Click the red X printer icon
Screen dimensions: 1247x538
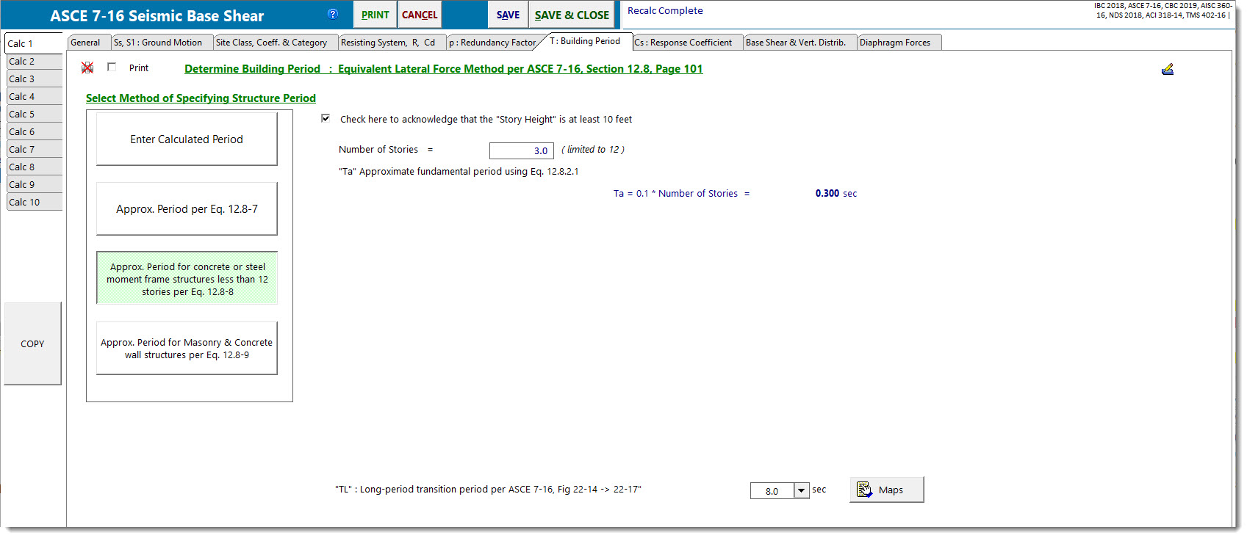(87, 68)
